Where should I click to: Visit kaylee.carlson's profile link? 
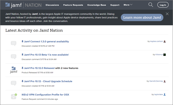(156, 41)
